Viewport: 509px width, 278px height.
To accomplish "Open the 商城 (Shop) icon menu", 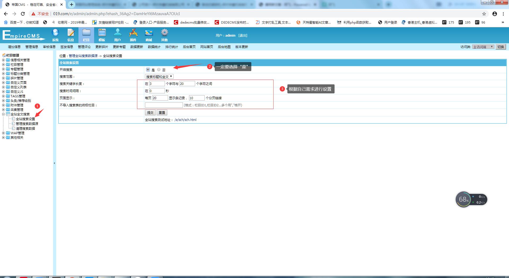I will (149, 35).
